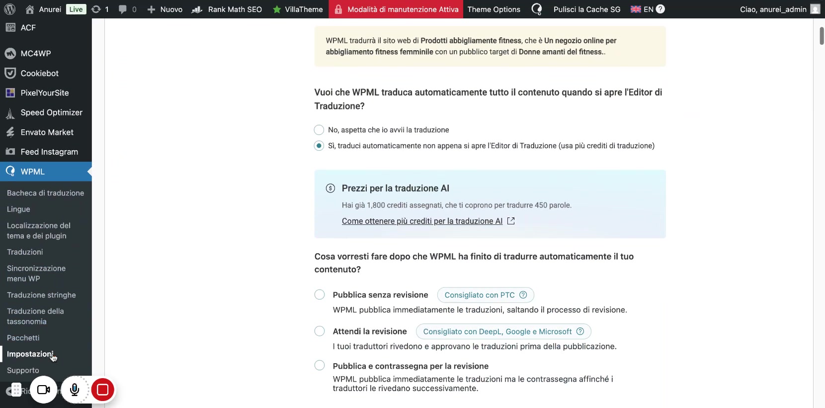
Task: Click the updates refresh icon
Action: [96, 9]
